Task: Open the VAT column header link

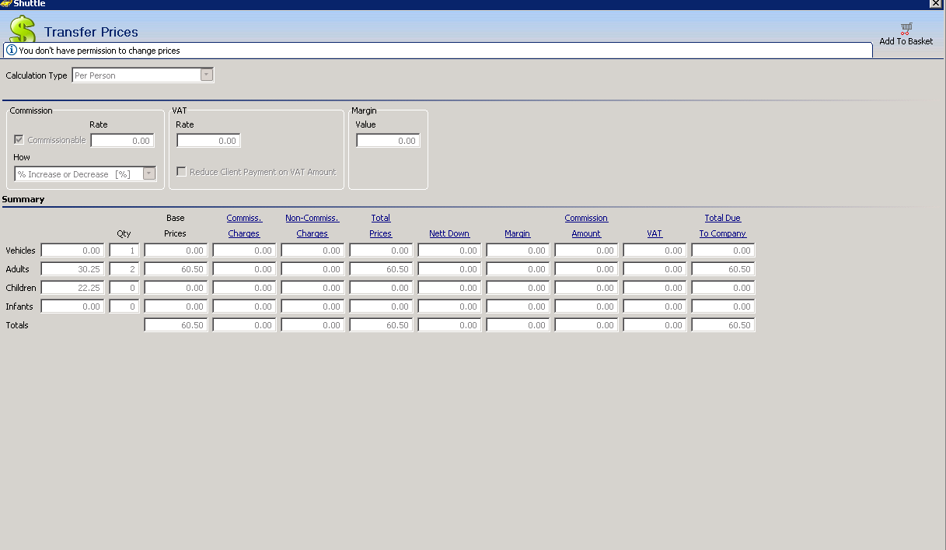Action: [655, 233]
